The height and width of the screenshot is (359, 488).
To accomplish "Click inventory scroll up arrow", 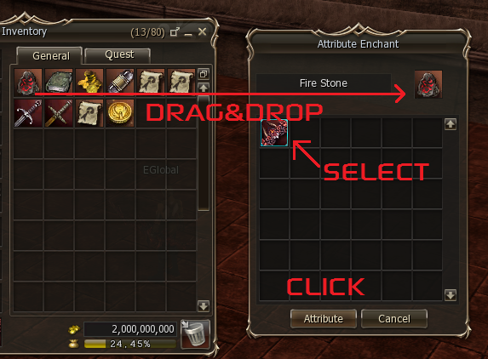I will pos(204,88).
